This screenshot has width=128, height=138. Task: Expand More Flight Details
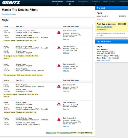[103, 60]
